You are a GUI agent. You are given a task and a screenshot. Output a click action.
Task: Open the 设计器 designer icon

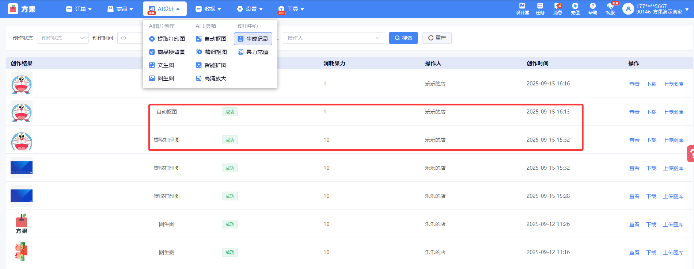(522, 9)
